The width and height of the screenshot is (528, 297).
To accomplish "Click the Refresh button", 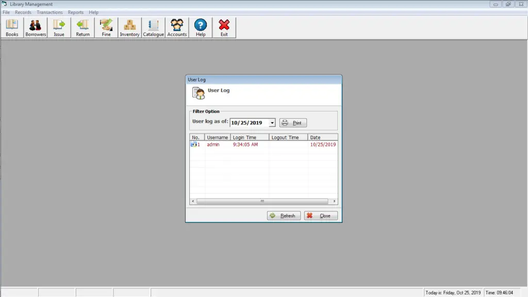I will coord(284,216).
